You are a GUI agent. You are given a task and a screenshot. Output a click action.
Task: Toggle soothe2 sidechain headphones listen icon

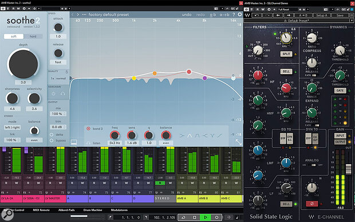(63, 94)
